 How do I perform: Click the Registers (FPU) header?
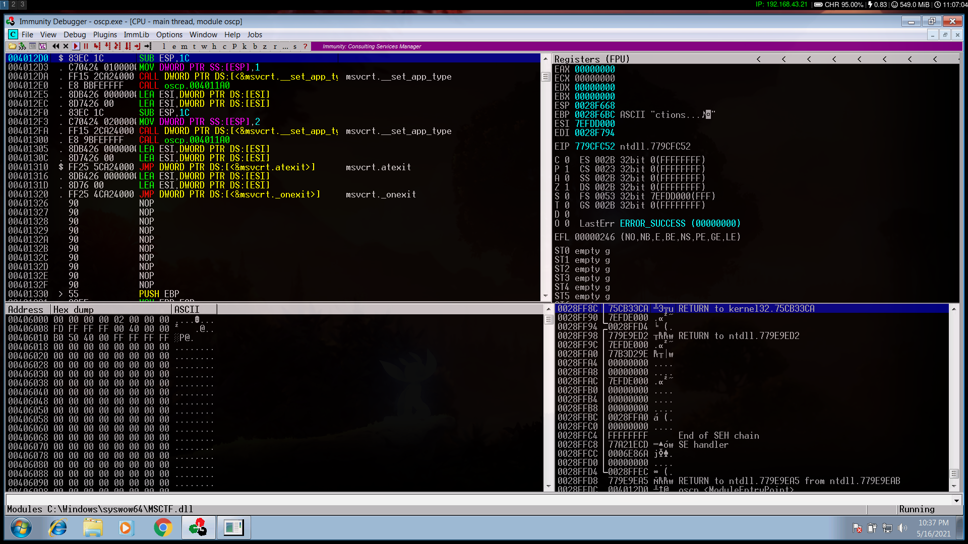point(592,59)
